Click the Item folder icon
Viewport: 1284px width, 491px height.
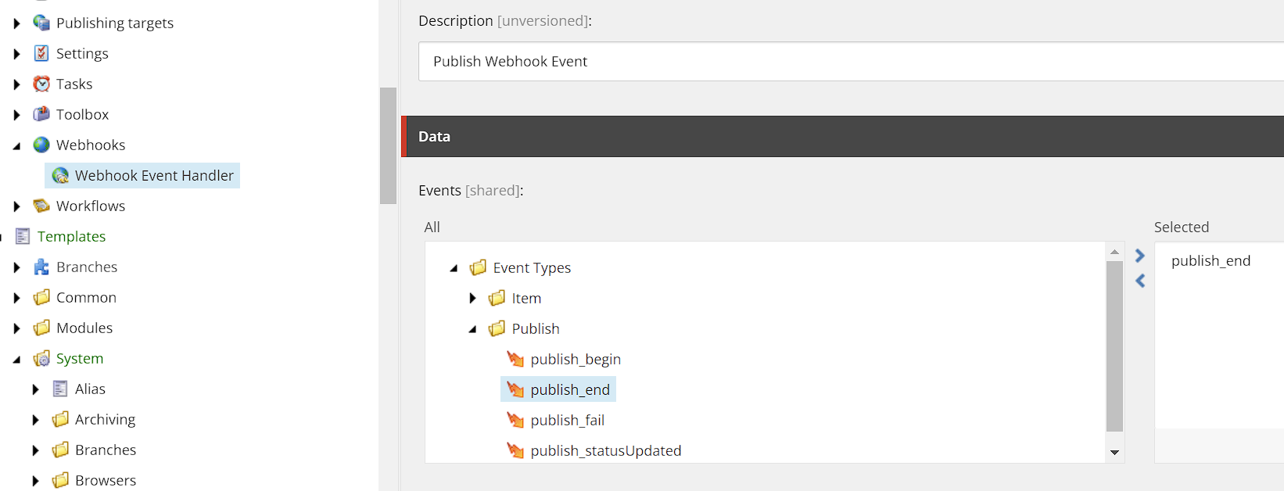[x=497, y=298]
